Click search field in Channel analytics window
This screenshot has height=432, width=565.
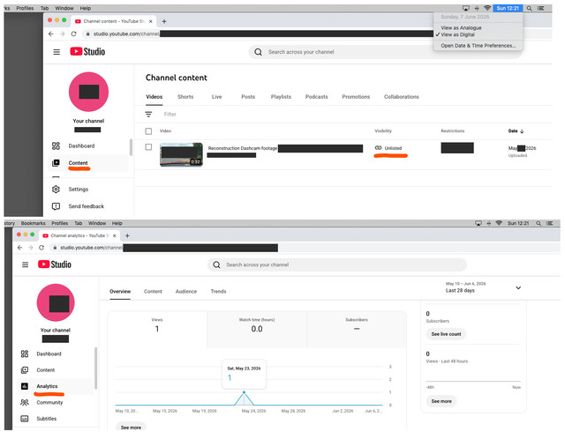click(337, 265)
